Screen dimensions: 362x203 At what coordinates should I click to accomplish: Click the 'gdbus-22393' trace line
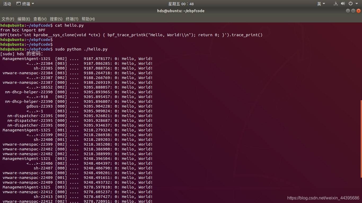(x=90, y=106)
